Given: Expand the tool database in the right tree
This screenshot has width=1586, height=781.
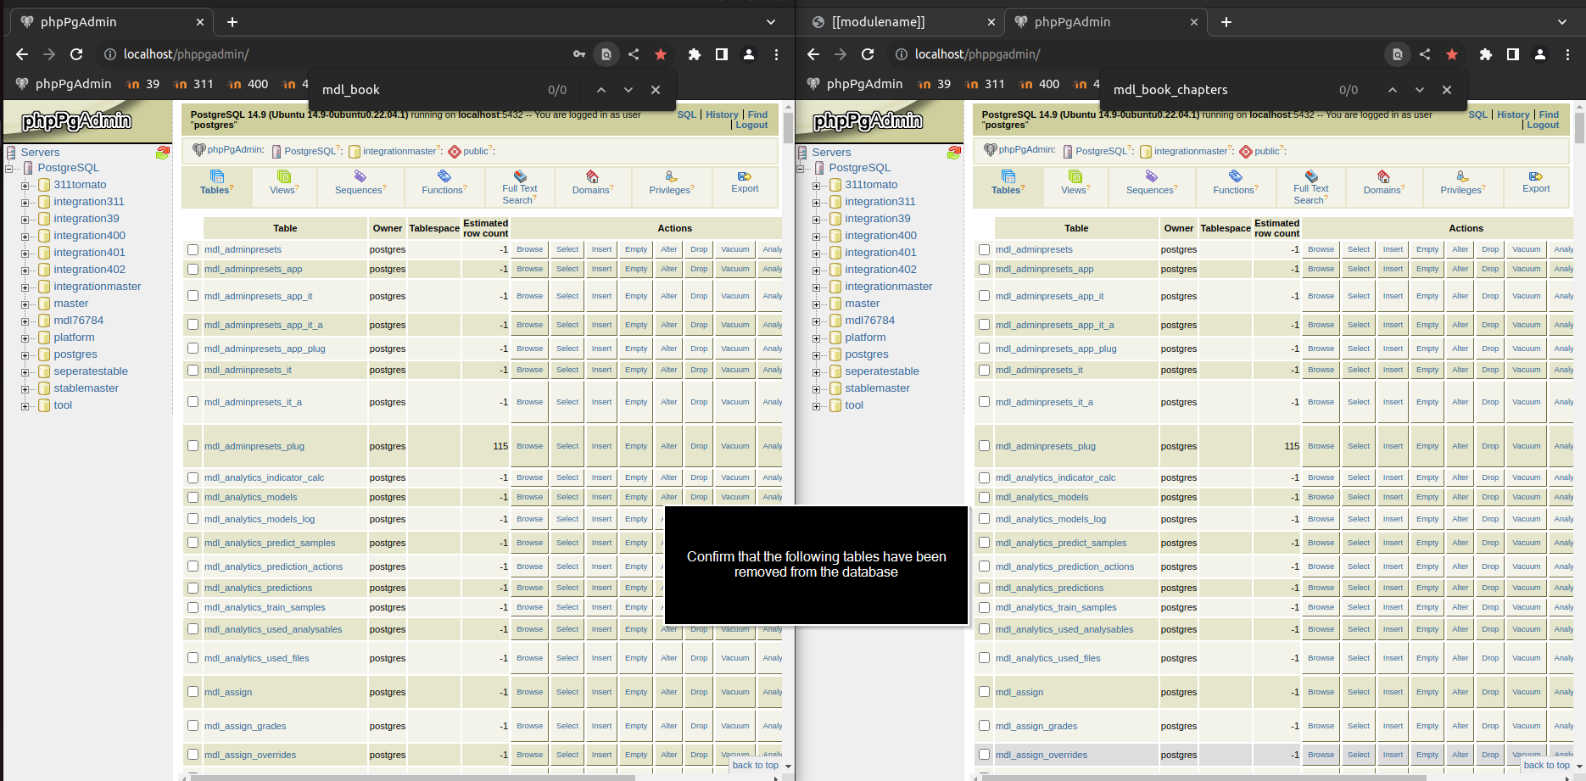Looking at the screenshot, I should (816, 406).
